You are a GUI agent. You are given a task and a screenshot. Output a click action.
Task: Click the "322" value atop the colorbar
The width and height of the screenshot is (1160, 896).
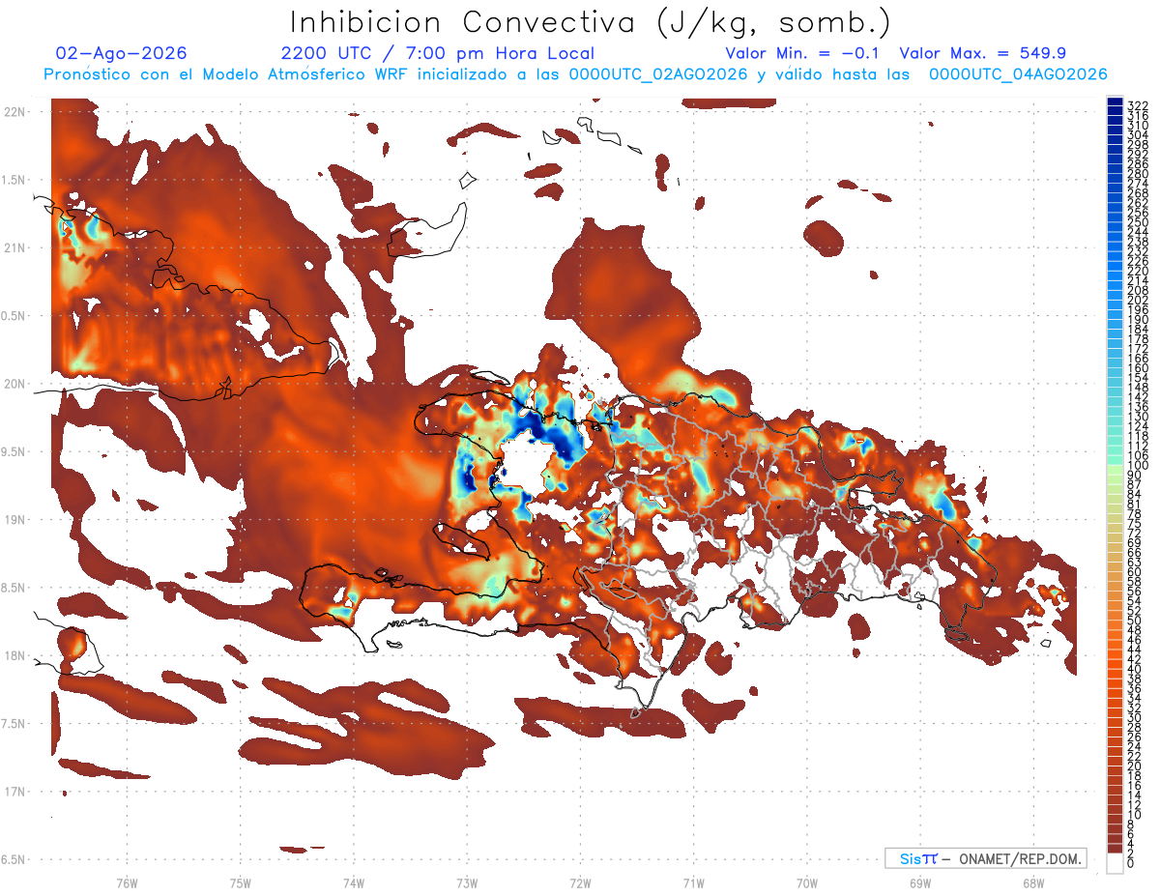tap(1137, 105)
